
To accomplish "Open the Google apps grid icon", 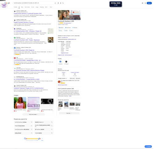I will tap(145, 3).
